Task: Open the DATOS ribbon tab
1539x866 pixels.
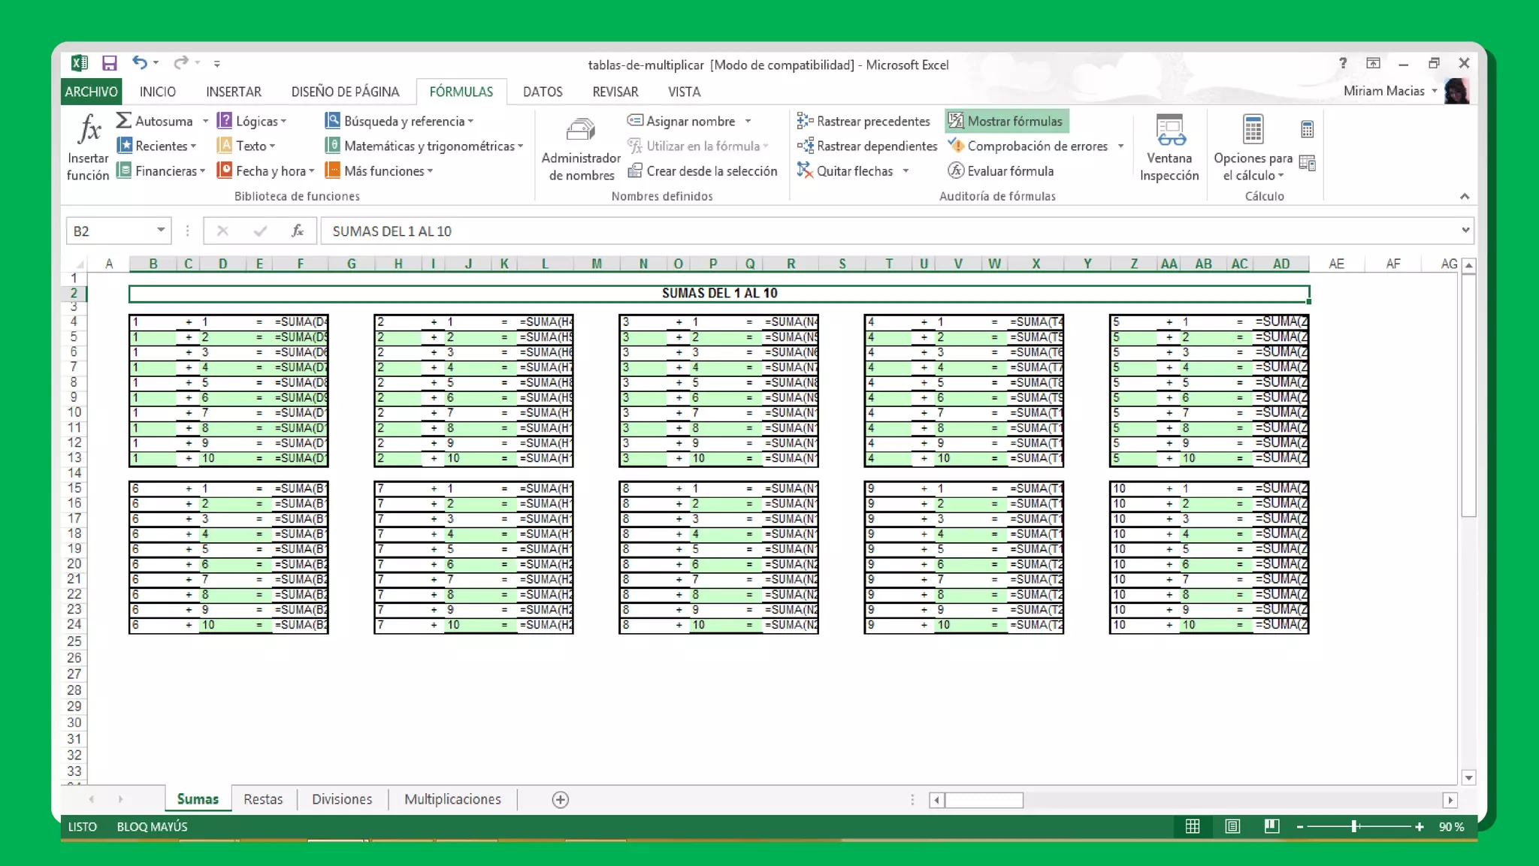Action: [542, 92]
